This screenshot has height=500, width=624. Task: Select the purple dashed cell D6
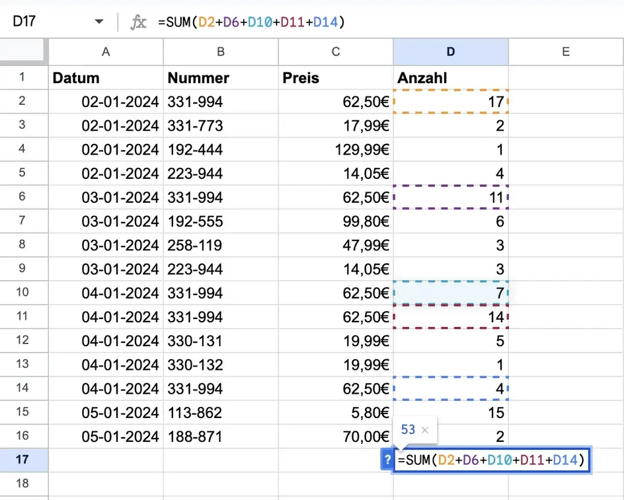coord(450,197)
